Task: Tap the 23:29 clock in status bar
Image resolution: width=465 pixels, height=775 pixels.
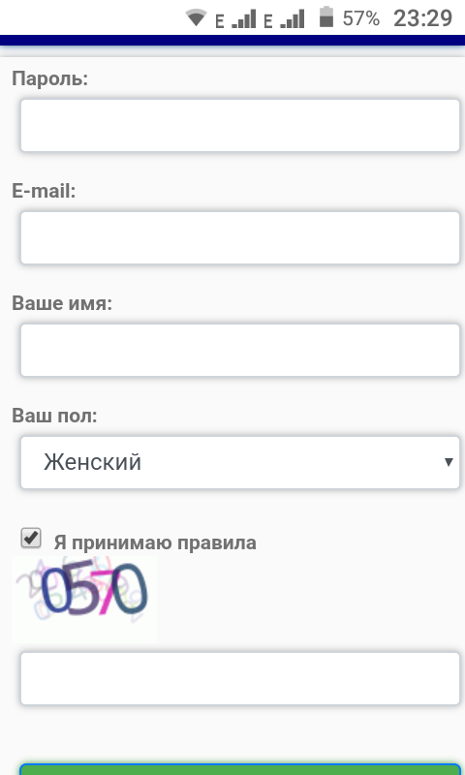Action: coord(422,18)
